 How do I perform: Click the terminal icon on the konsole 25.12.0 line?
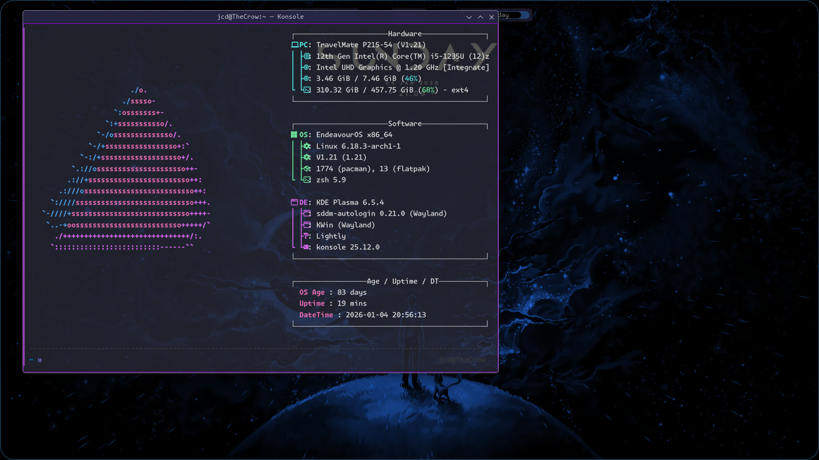pyautogui.click(x=306, y=247)
